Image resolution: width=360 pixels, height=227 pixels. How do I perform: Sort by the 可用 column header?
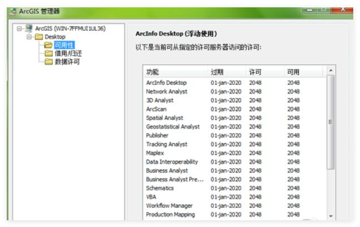tap(303, 72)
